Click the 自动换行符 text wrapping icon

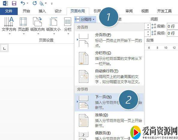[83, 76]
